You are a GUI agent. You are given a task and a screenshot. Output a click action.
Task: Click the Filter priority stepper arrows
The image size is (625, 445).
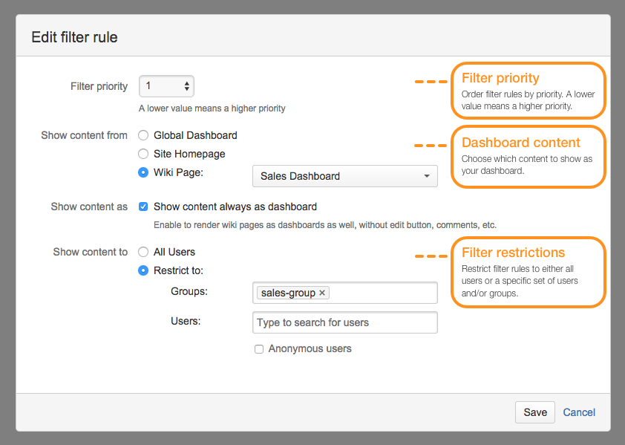point(186,86)
